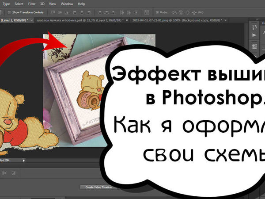Open the Actions panel play icon
The width and height of the screenshot is (265, 199).
coord(254,35)
